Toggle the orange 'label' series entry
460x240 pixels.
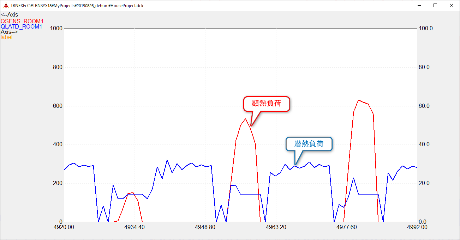tap(6, 37)
